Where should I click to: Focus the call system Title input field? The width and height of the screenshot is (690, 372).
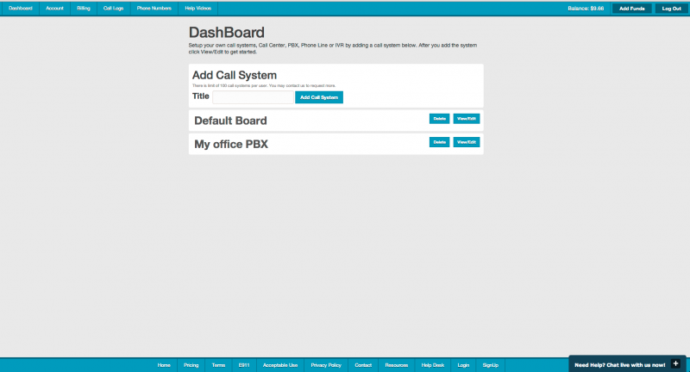(x=252, y=97)
